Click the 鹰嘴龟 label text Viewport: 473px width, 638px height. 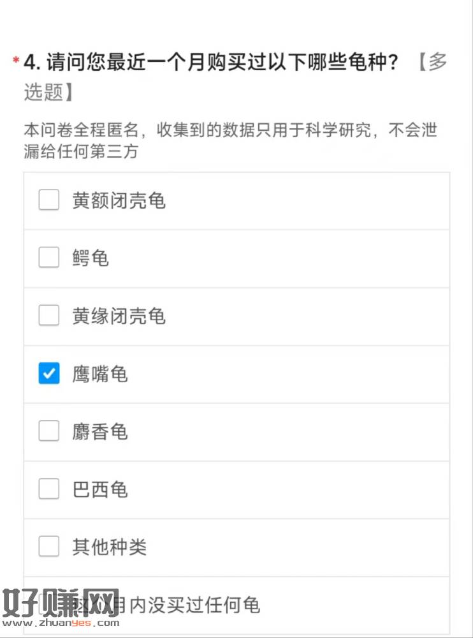100,374
